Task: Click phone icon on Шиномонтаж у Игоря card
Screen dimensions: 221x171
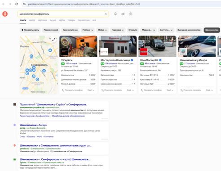Action: click(181, 90)
